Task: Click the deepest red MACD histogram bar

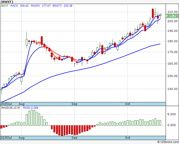Action: 62,131
